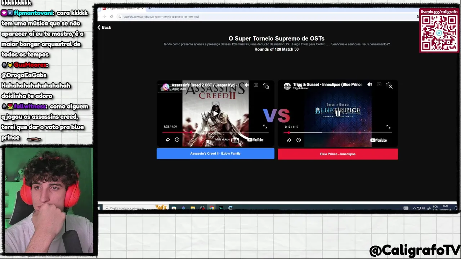Open Google Chrome from the taskbar
461x259 pixels.
coord(212,208)
